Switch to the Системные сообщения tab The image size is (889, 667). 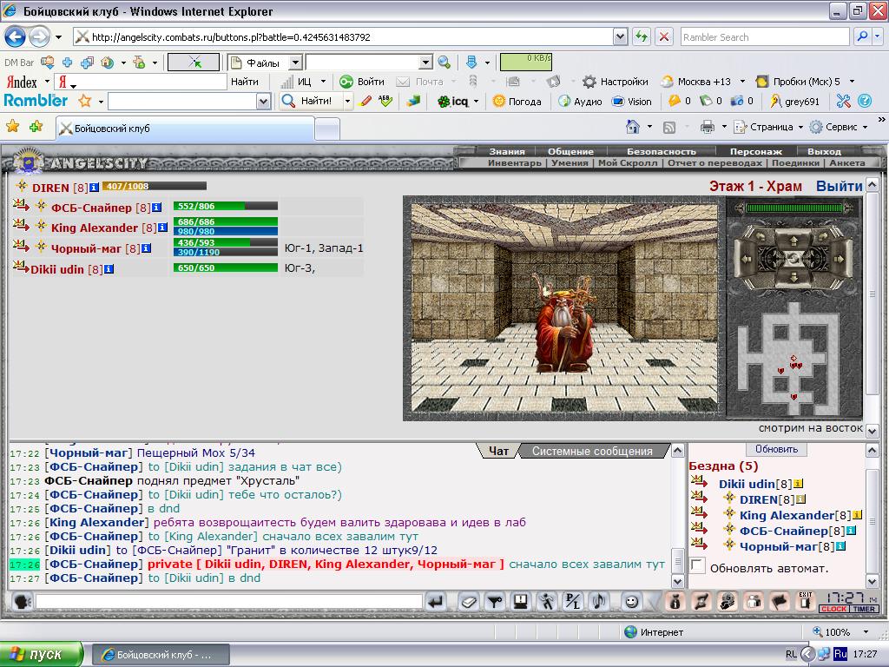[x=592, y=452]
